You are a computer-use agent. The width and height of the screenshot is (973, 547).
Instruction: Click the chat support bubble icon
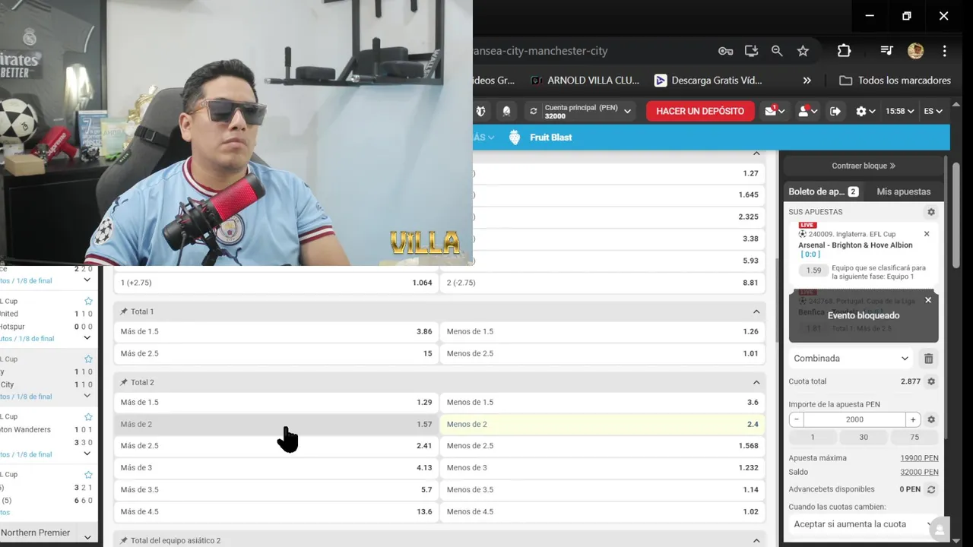point(940,530)
